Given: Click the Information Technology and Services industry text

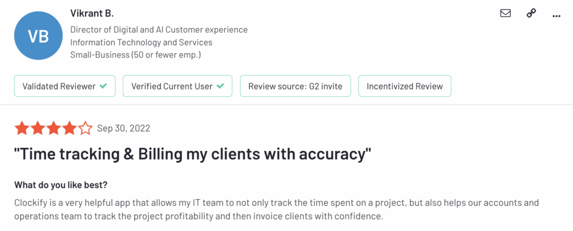Looking at the screenshot, I should click(141, 43).
